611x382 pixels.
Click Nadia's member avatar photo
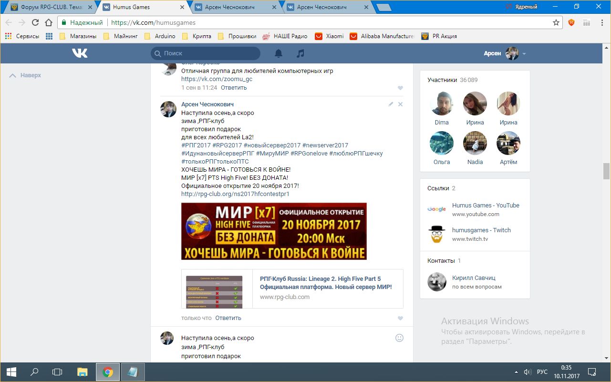coord(475,143)
